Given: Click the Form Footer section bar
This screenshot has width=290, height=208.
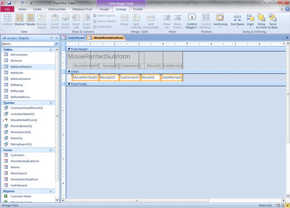Looking at the screenshot, I should pos(176,84).
